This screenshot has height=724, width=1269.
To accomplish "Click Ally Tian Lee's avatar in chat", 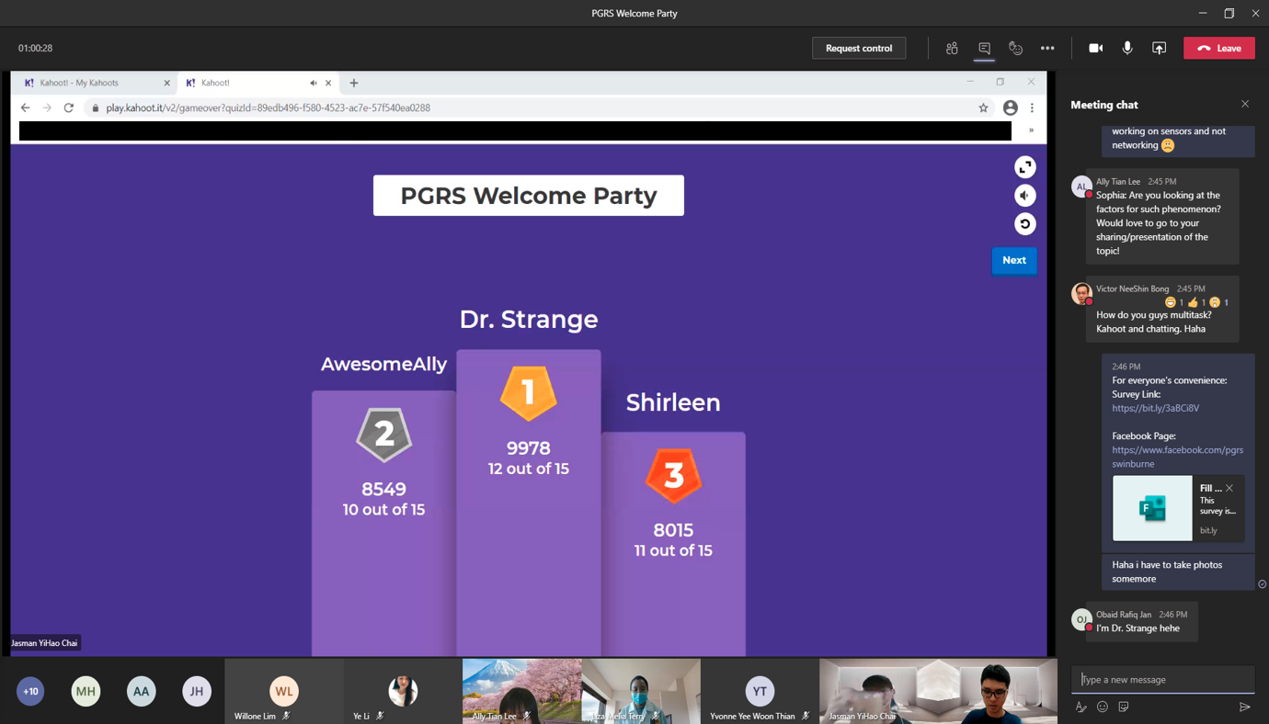I will pyautogui.click(x=1081, y=186).
